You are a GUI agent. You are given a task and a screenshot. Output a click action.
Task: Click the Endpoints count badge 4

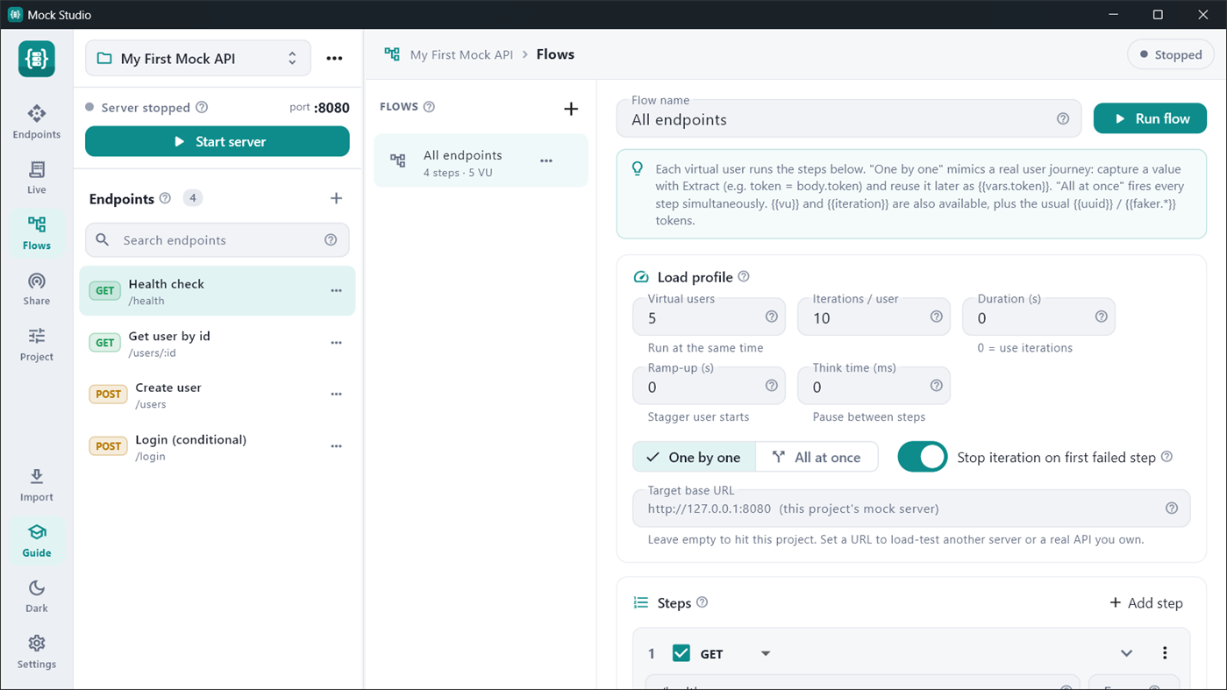(x=193, y=198)
